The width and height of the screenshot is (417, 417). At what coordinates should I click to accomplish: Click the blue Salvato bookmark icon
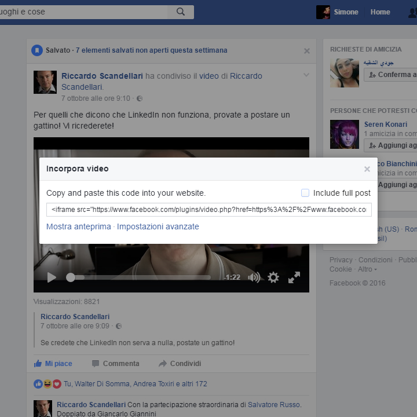tap(37, 50)
